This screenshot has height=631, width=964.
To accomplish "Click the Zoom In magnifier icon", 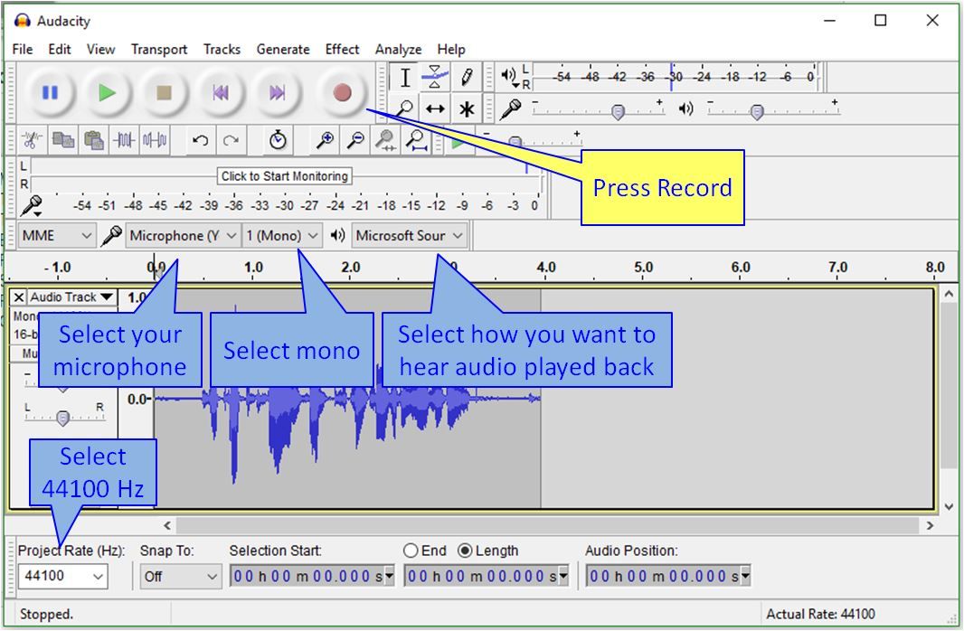I will tap(323, 141).
